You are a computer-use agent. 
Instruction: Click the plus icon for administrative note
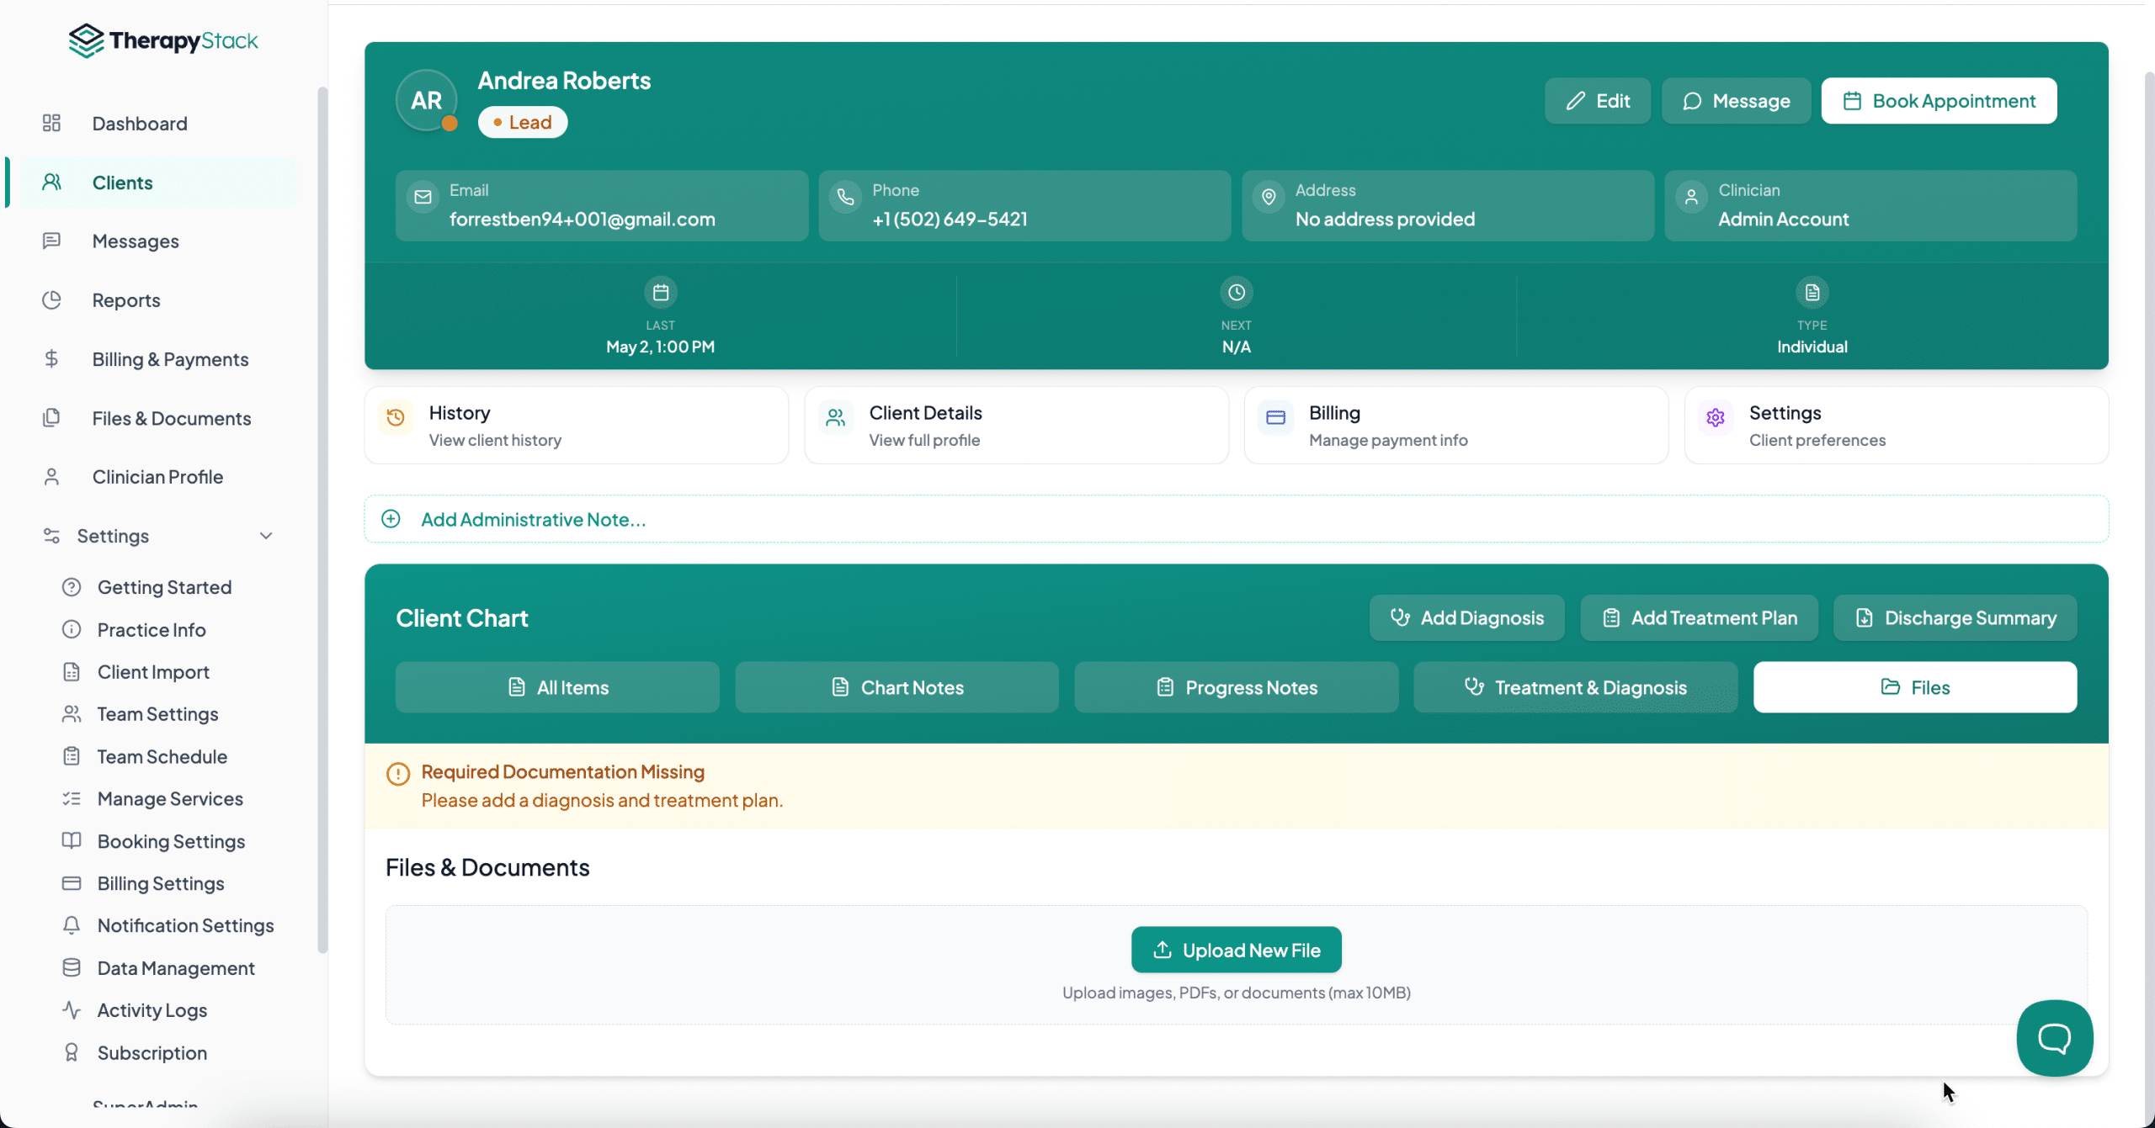391,519
